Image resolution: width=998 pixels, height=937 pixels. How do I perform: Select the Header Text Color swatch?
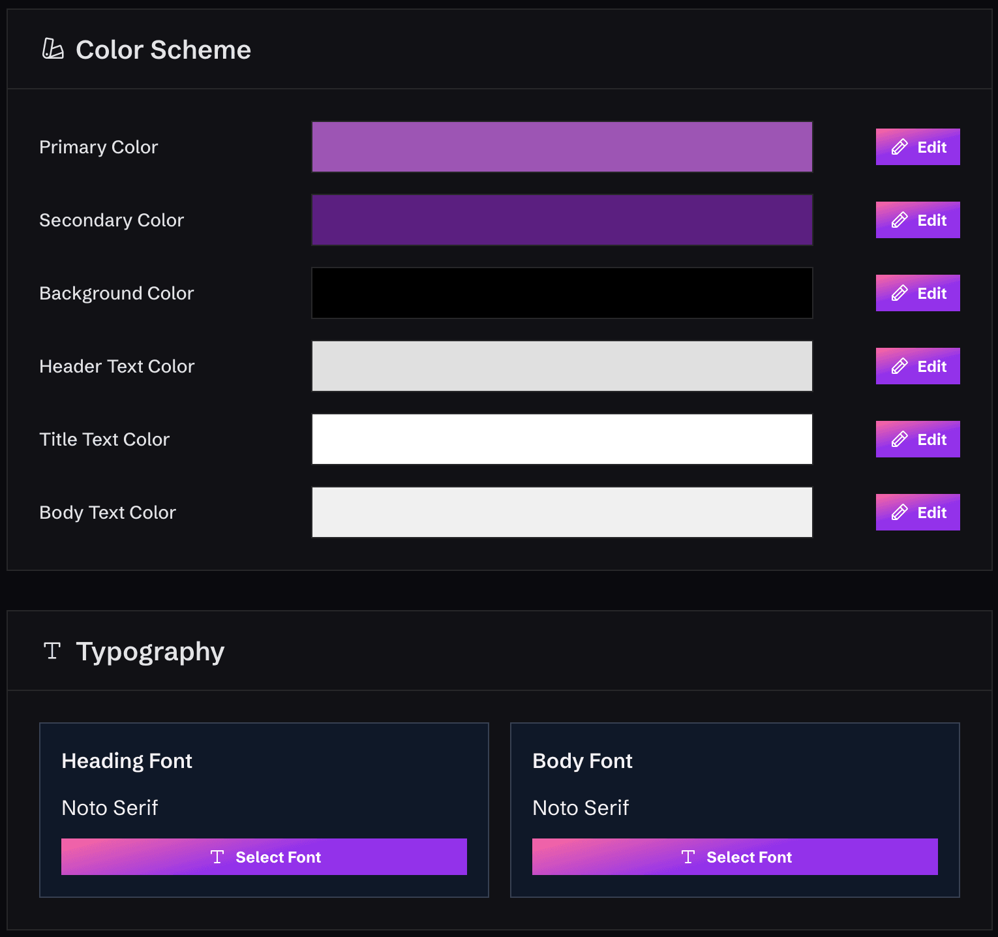(562, 366)
